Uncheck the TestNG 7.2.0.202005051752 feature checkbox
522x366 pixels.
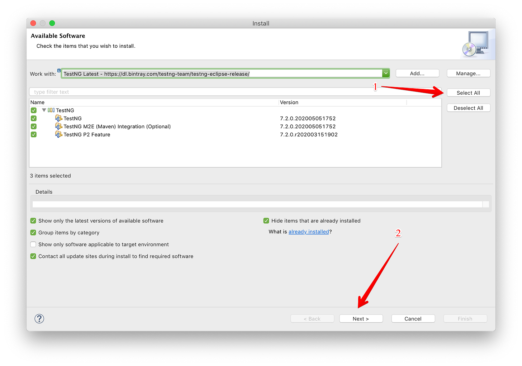pos(34,118)
